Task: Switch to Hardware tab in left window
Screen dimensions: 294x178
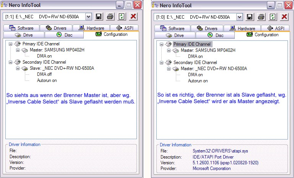Action: (x=91, y=28)
